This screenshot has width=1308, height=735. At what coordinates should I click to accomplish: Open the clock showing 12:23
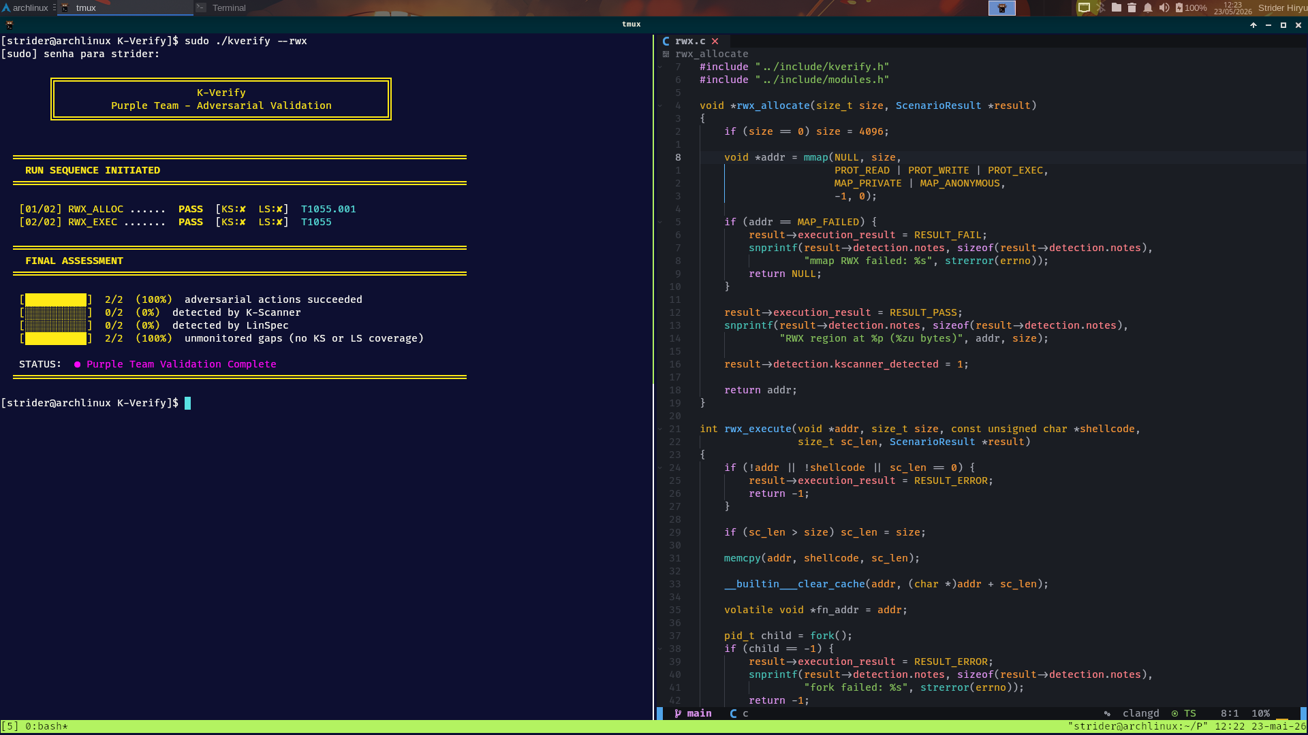pos(1232,7)
